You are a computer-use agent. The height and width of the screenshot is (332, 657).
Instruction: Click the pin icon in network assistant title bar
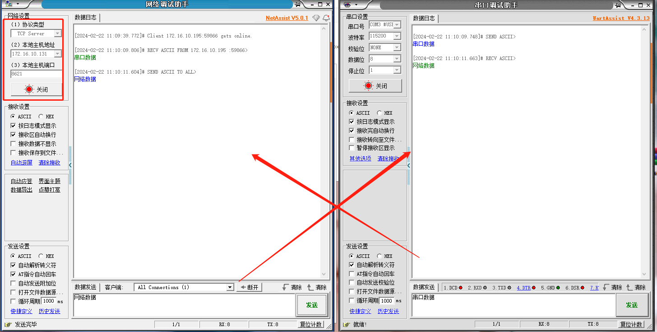298,5
